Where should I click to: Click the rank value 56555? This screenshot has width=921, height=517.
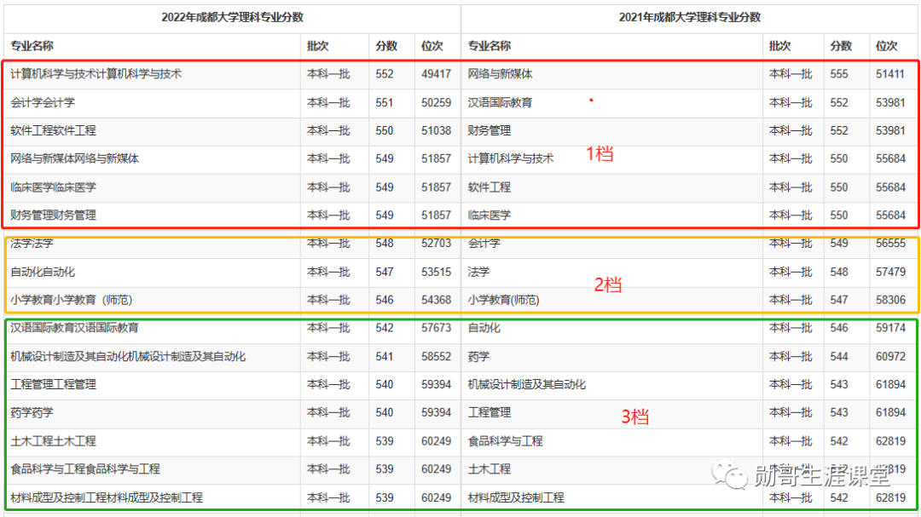pos(890,243)
